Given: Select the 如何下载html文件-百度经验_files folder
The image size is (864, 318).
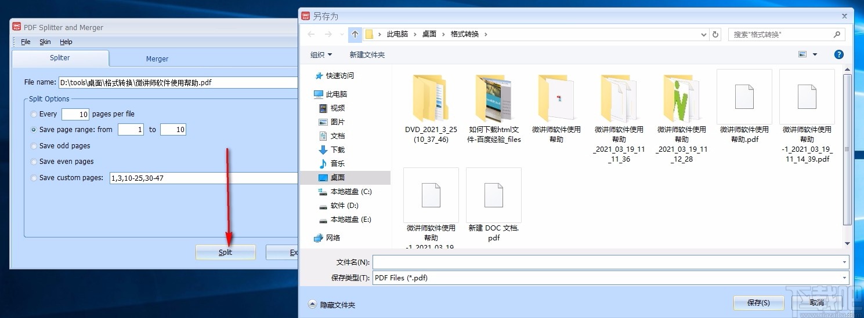Looking at the screenshot, I should click(x=494, y=108).
